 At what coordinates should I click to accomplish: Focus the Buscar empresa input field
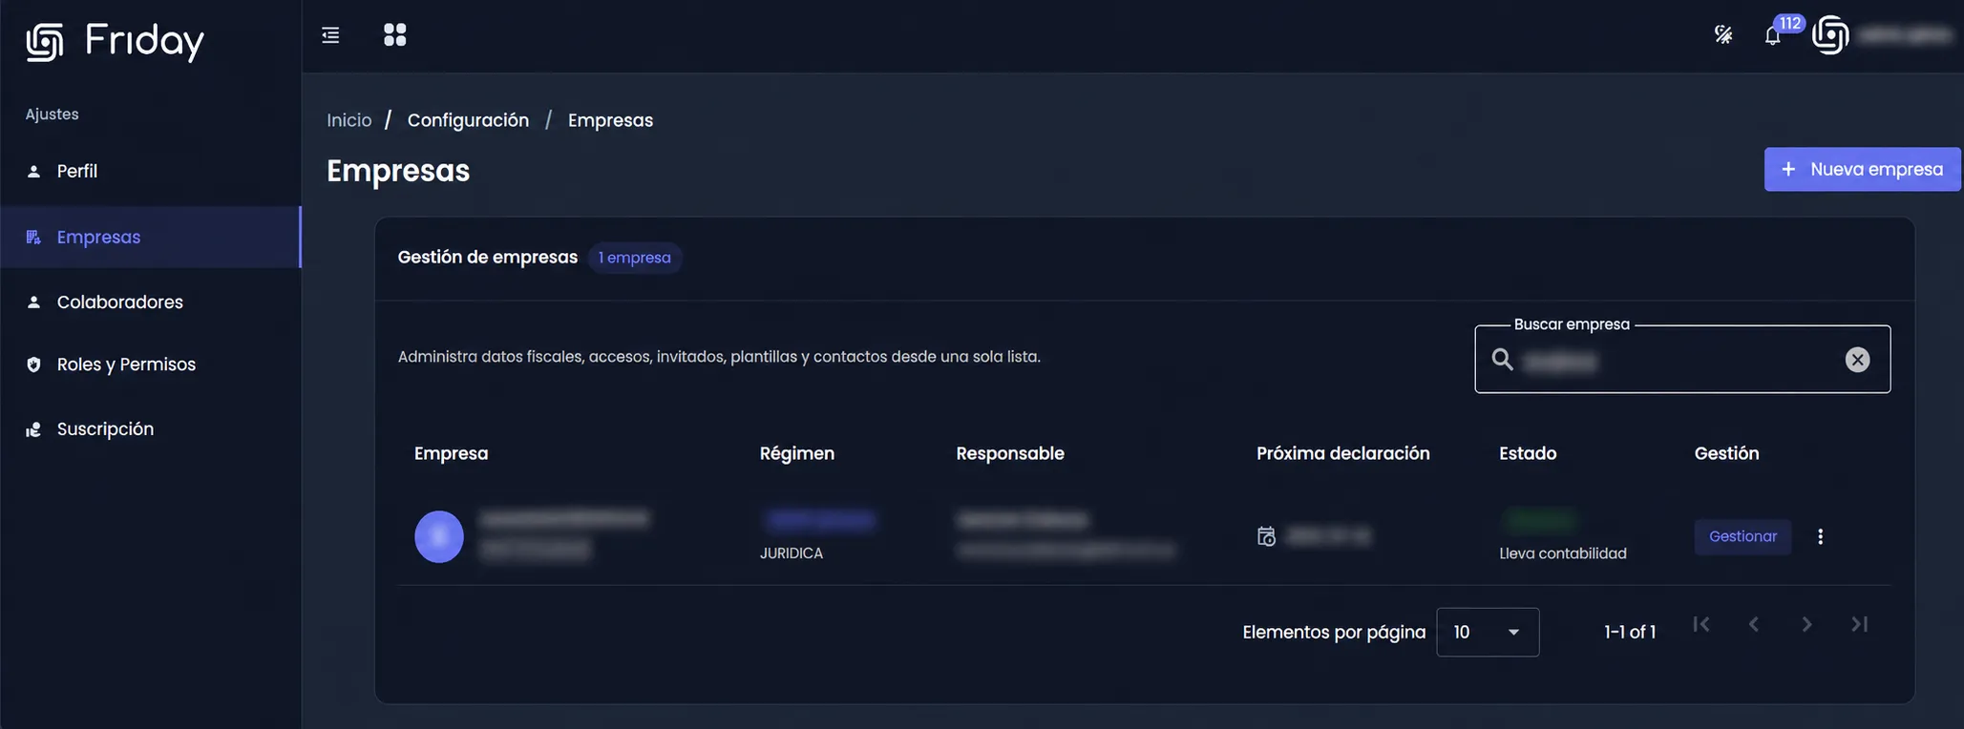[x=1681, y=360]
